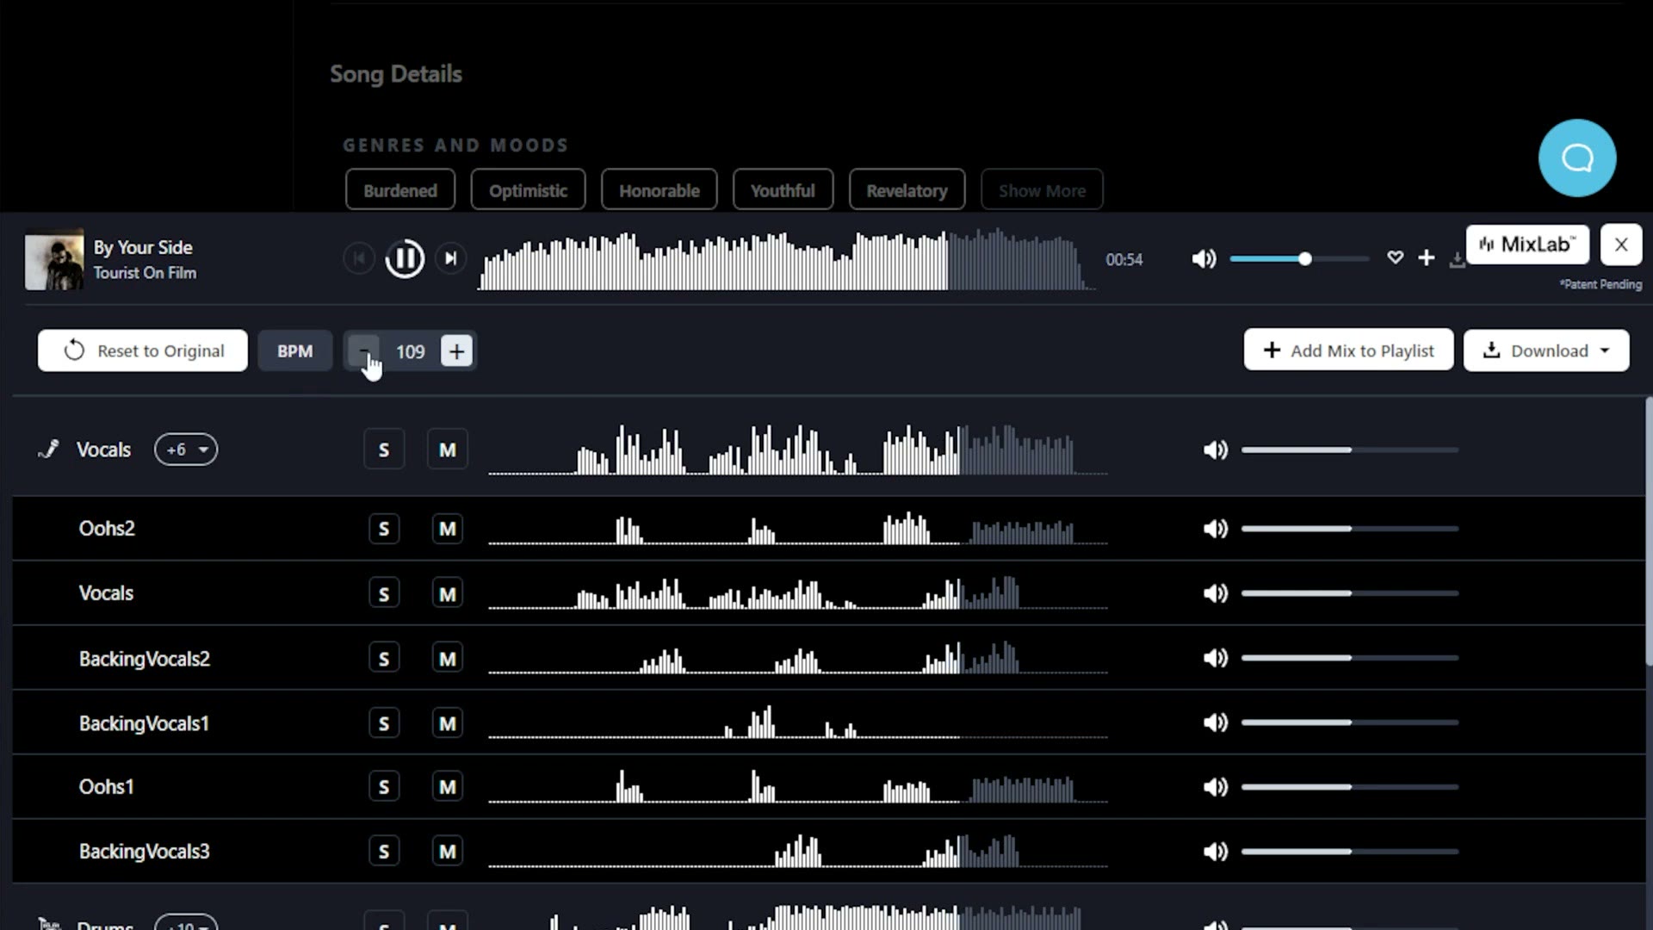
Task: Skip to the next track
Action: 450,258
